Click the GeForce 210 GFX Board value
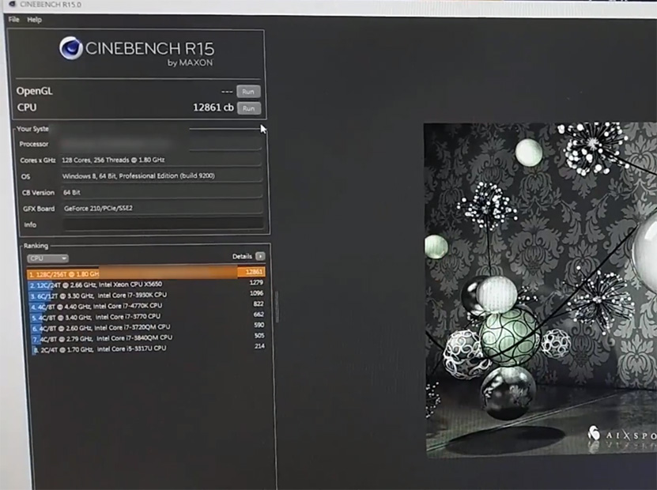657x490 pixels. coord(98,208)
